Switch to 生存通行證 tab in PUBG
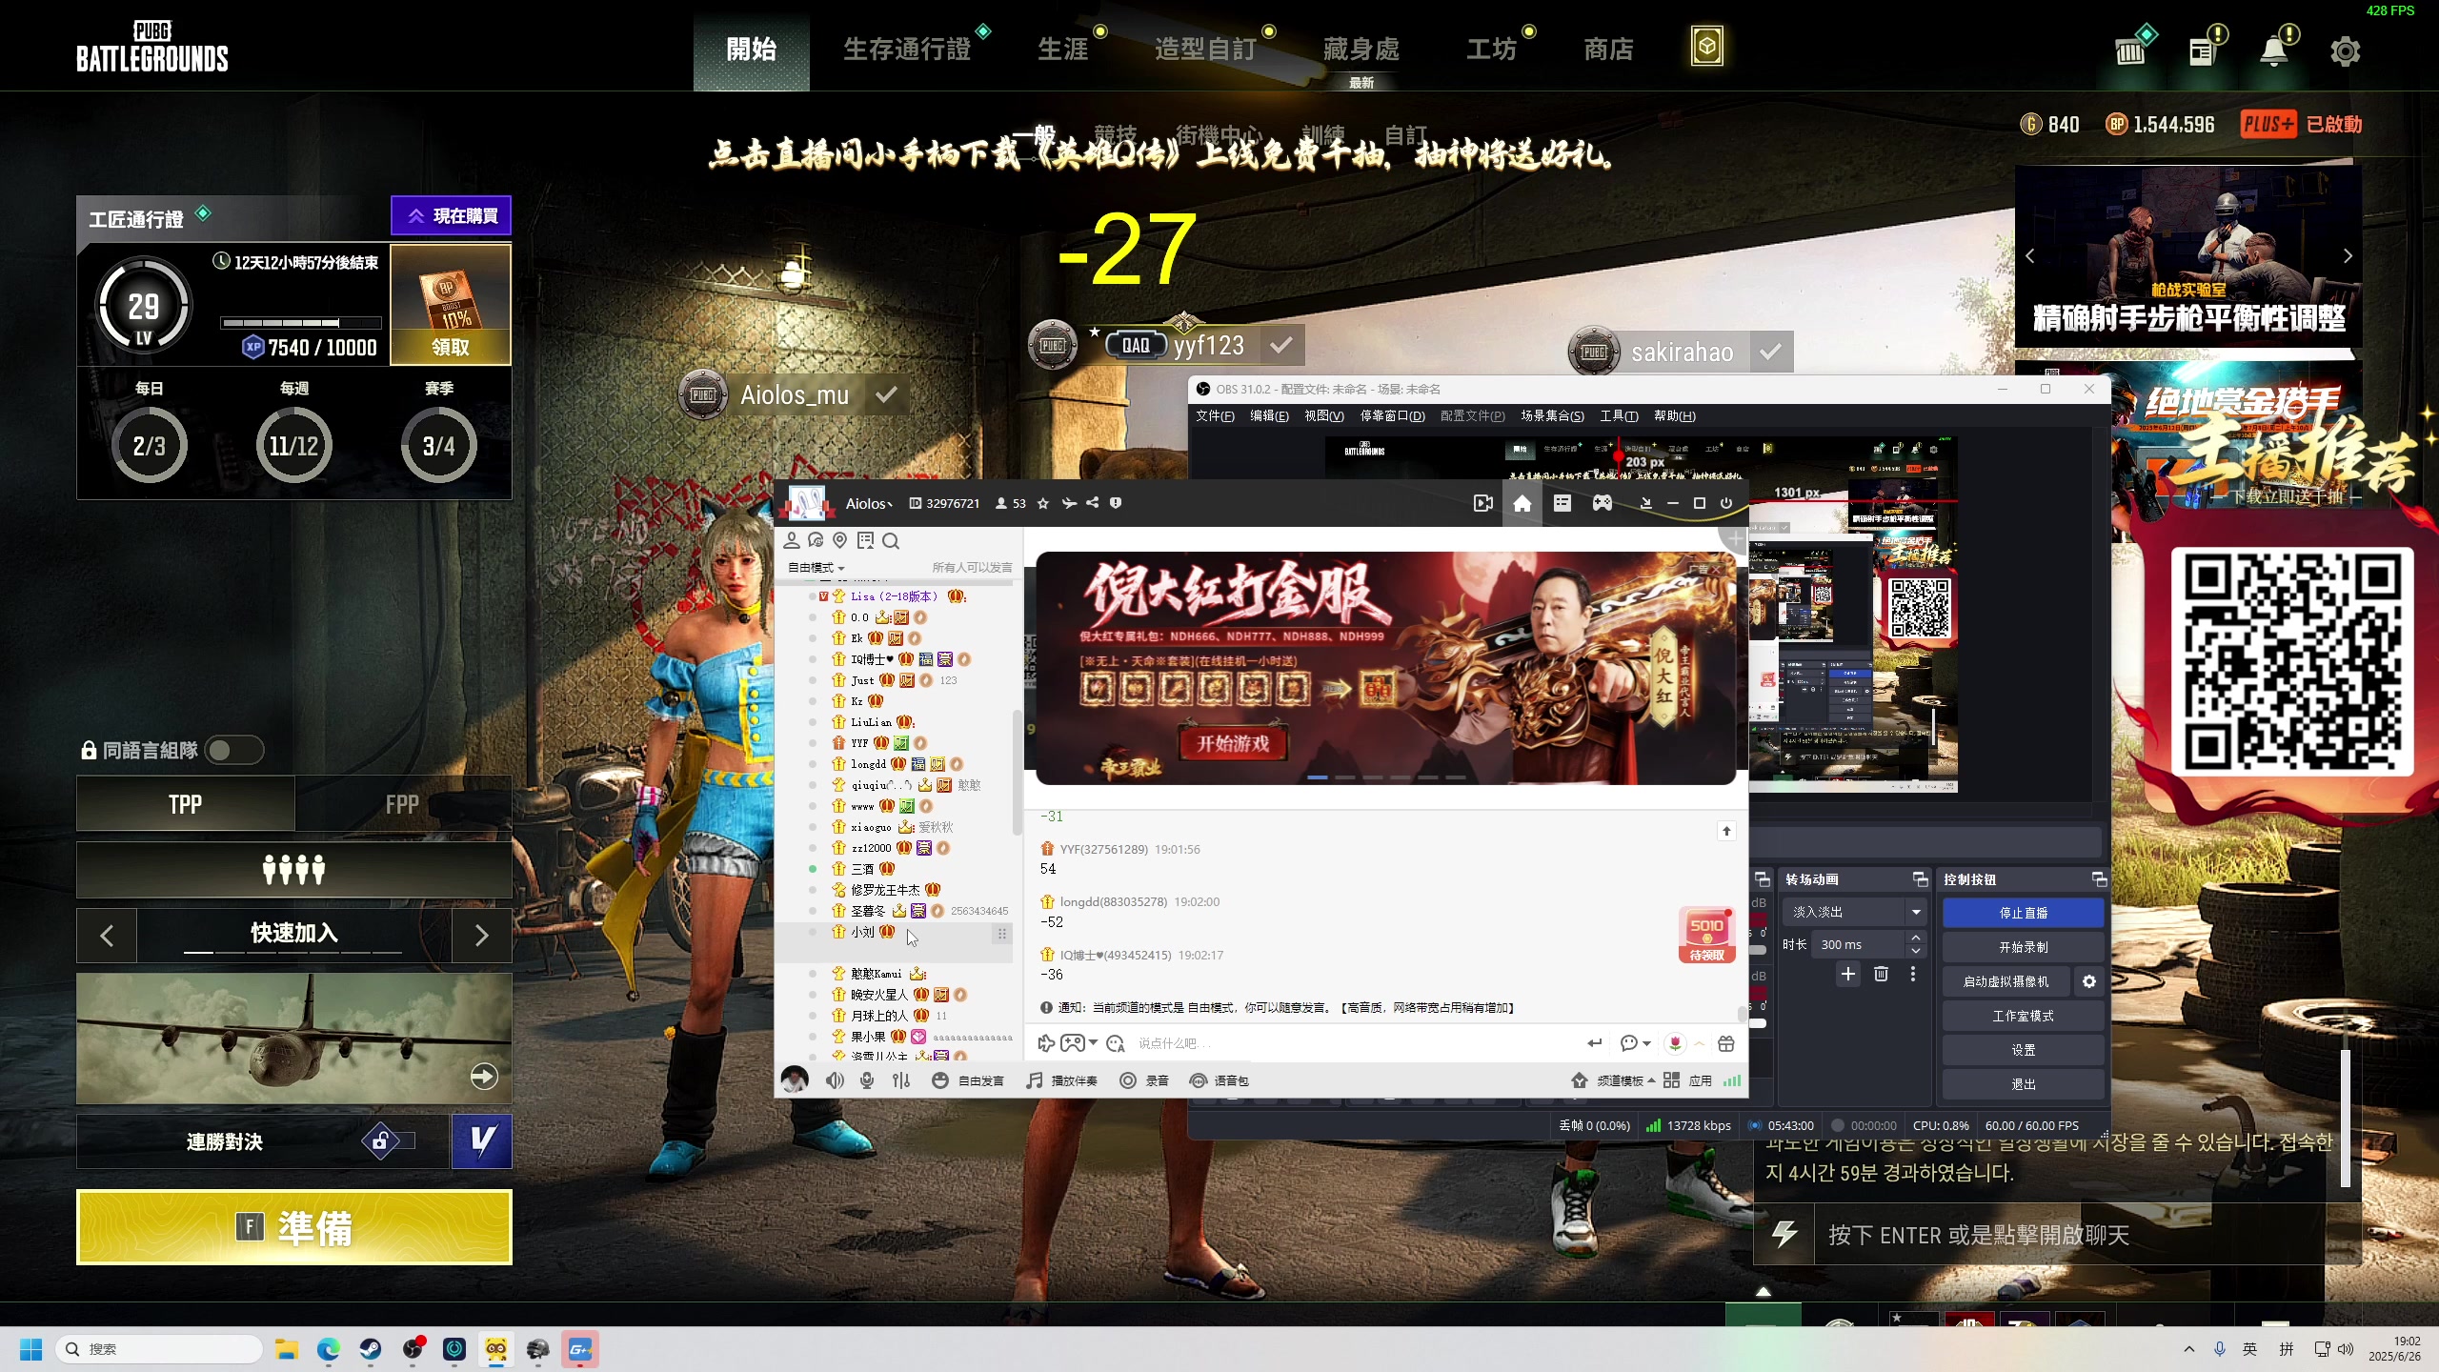2439x1372 pixels. point(907,50)
